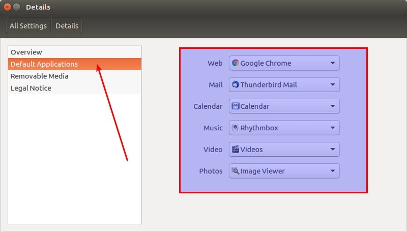Close the Details window
This screenshot has width=407, height=232.
[7, 7]
